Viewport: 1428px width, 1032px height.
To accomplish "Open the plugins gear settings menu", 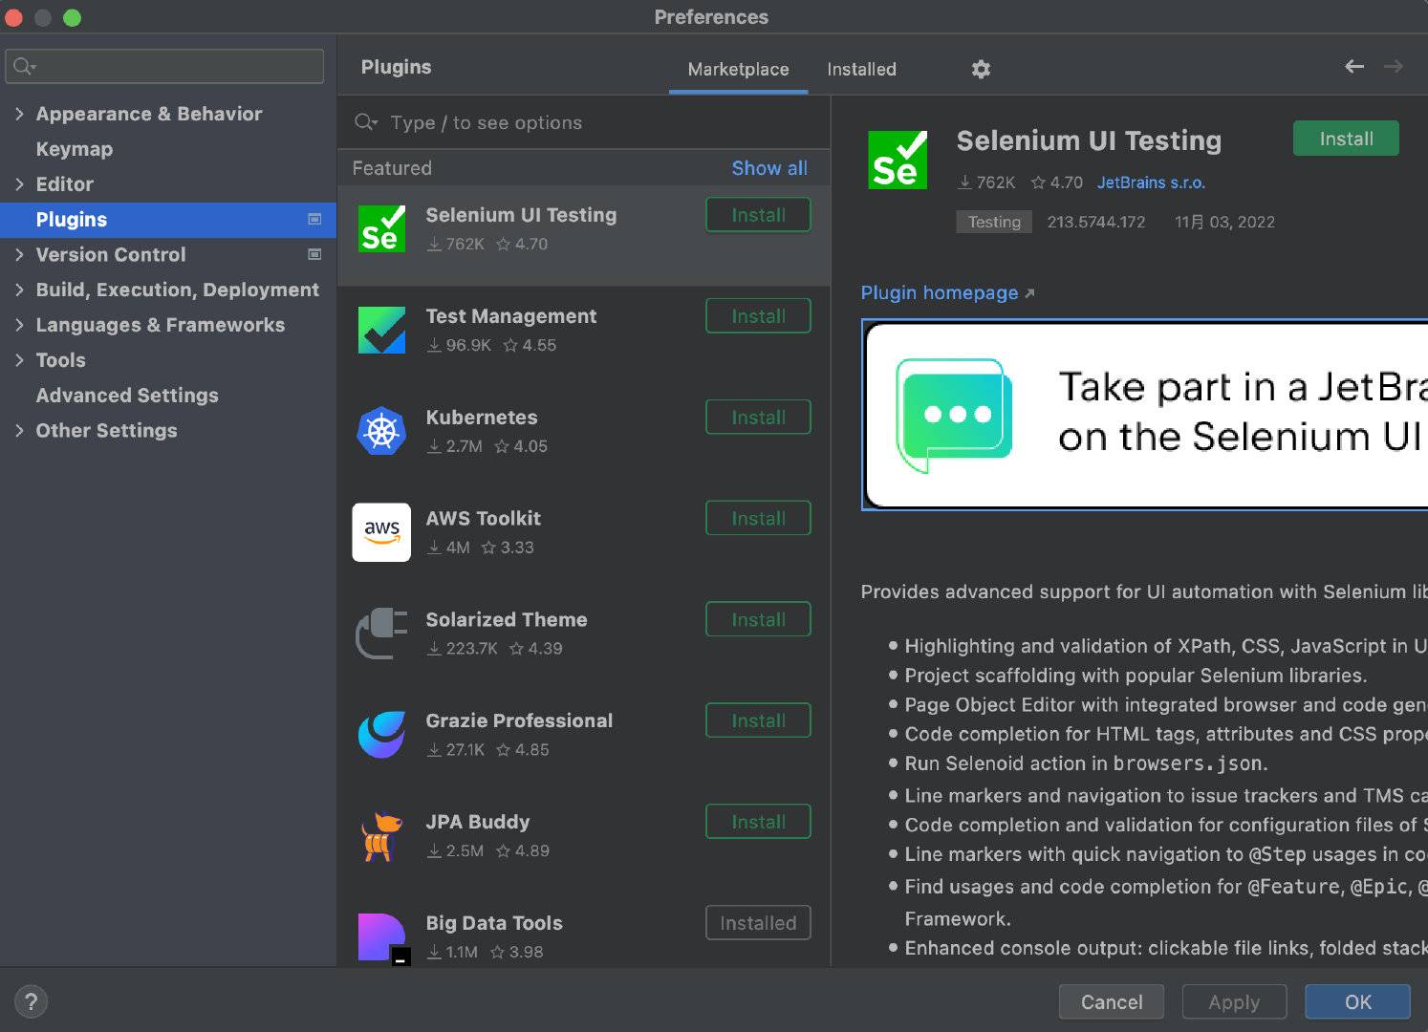I will tap(981, 69).
